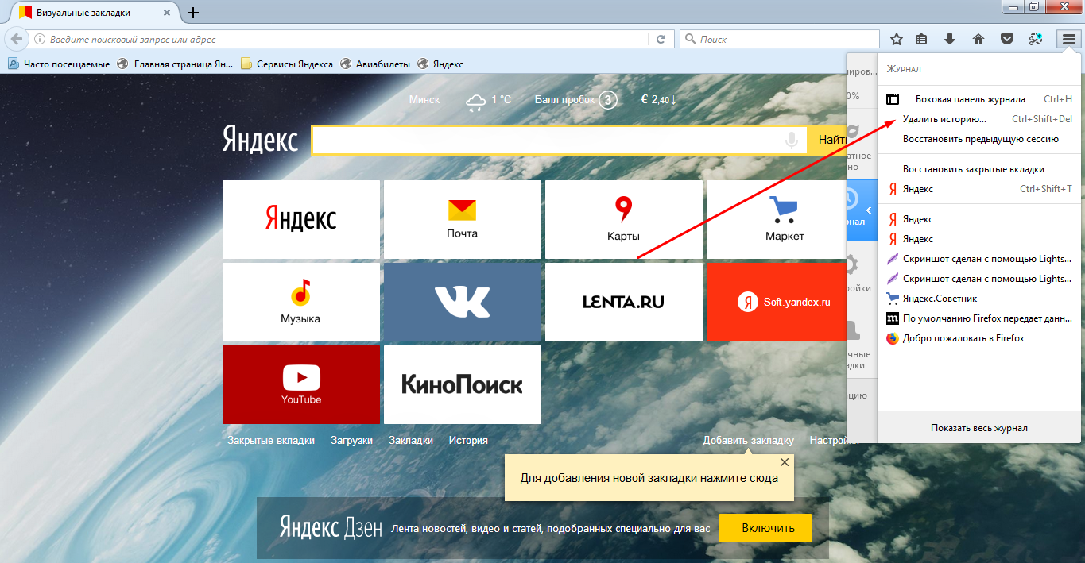The width and height of the screenshot is (1085, 563).
Task: Open the € 2,40 exchange rate
Action: (659, 100)
